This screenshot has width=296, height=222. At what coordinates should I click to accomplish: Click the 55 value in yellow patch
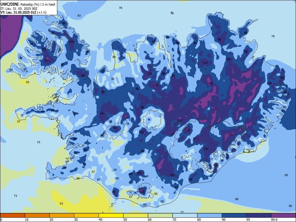[28, 82]
